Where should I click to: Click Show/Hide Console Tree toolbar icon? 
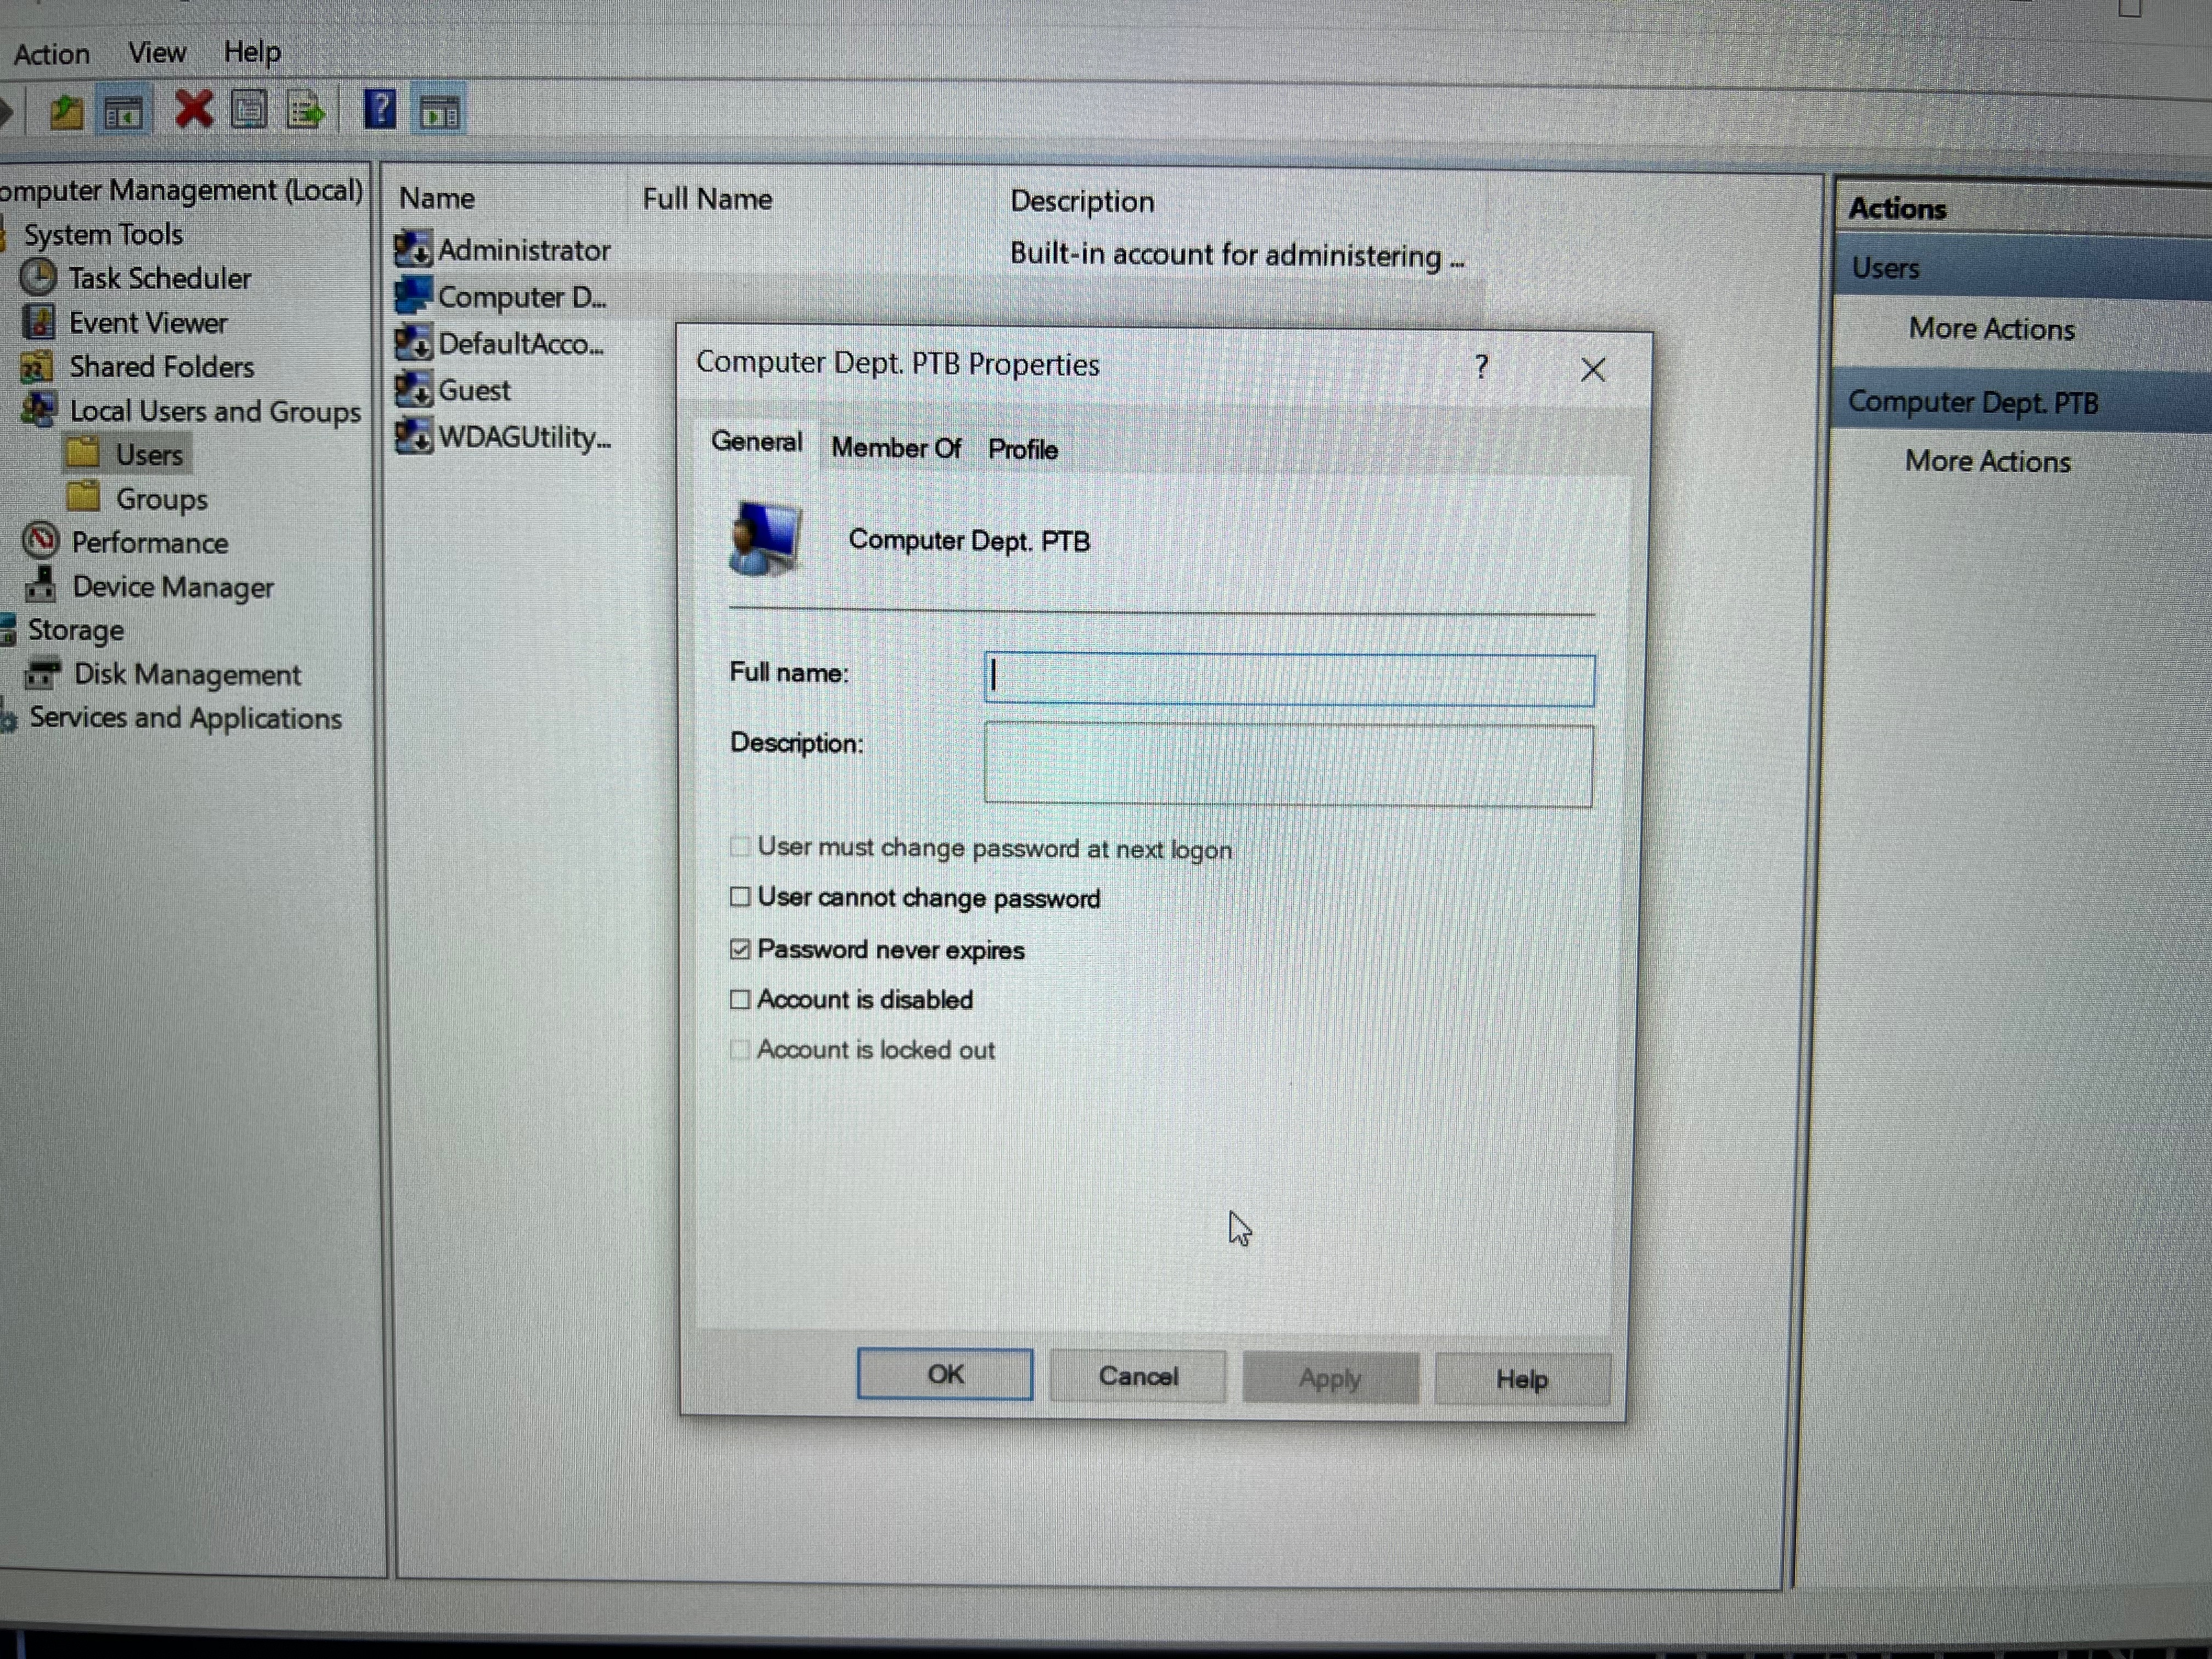[x=123, y=112]
